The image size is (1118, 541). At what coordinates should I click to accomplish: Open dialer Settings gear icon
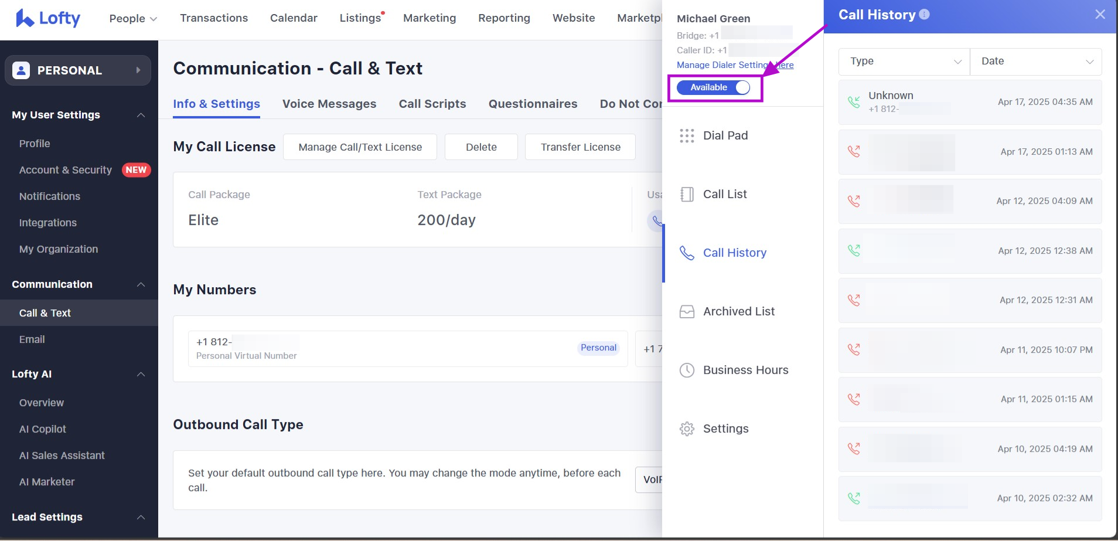[687, 429]
